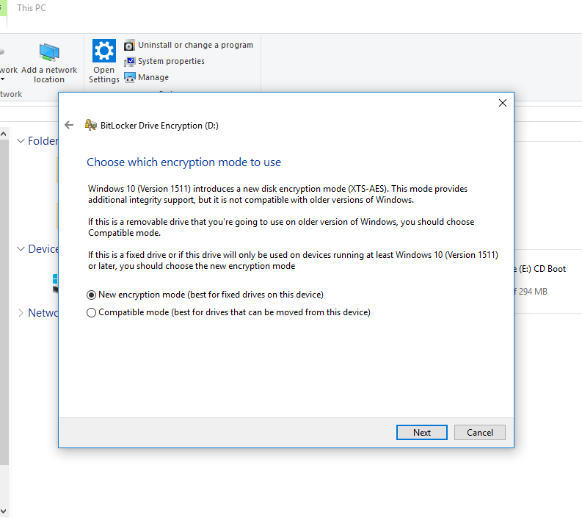Go back using the wizard back arrow
Screen dimensions: 582x518
pyautogui.click(x=69, y=125)
